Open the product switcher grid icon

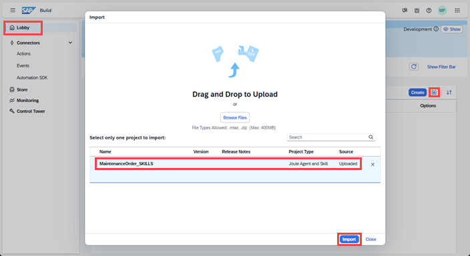pos(457,10)
